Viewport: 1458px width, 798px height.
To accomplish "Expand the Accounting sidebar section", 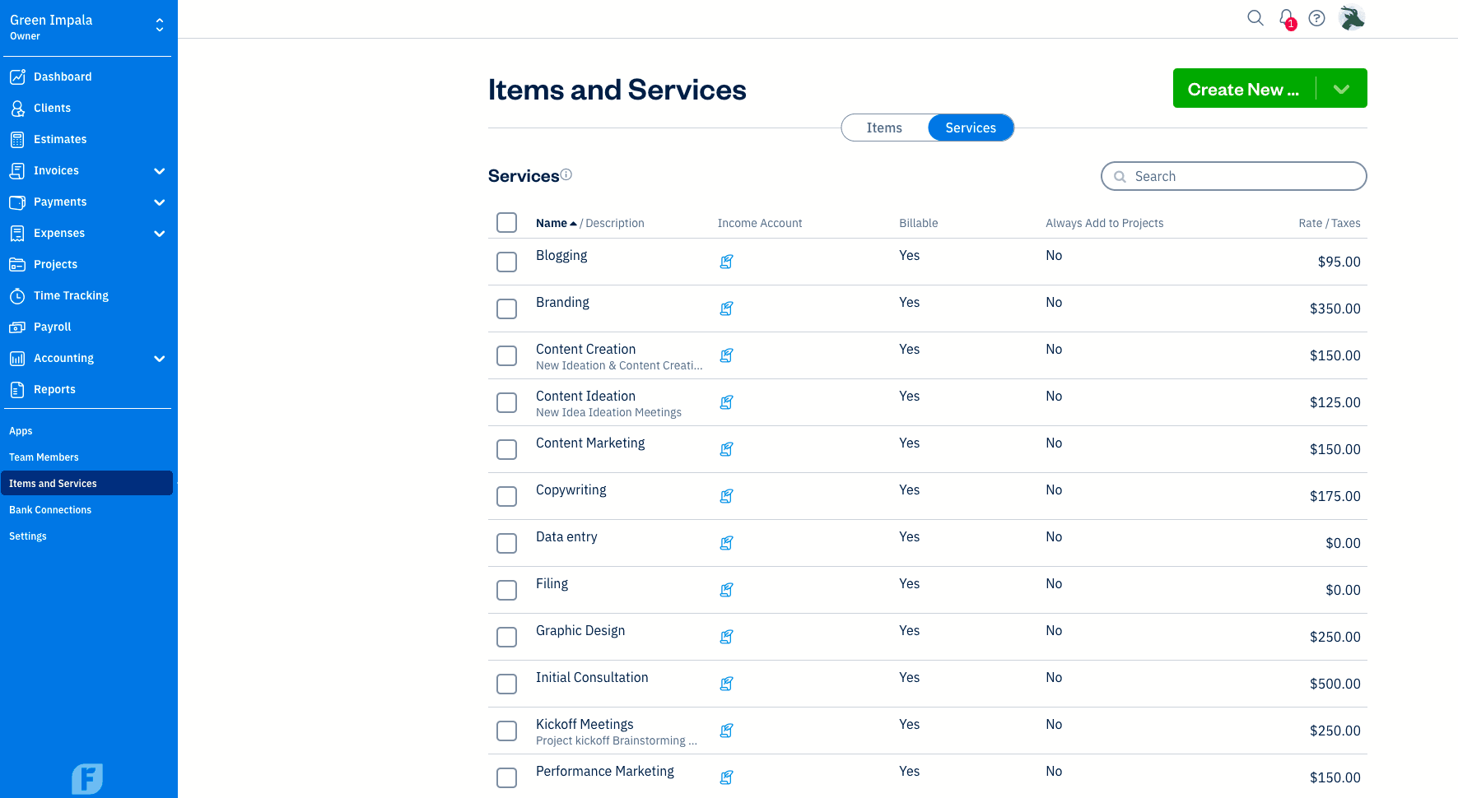I will tap(160, 359).
